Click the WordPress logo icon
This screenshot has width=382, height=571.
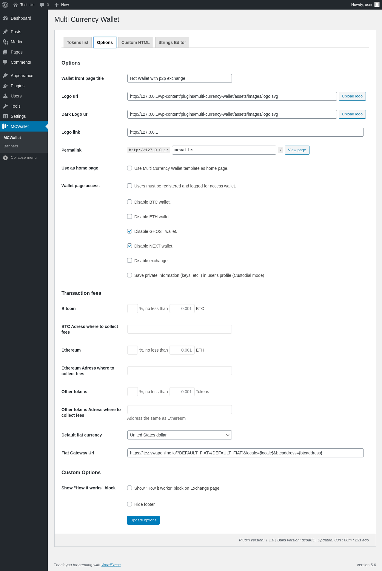[x=5, y=5]
